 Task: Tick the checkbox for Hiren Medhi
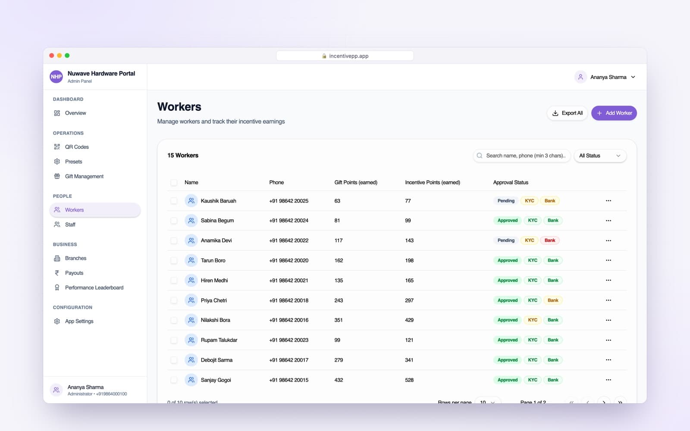pyautogui.click(x=174, y=280)
